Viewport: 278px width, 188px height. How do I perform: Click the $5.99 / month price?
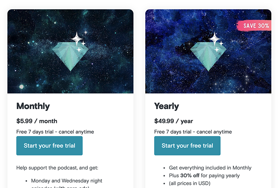click(x=37, y=121)
